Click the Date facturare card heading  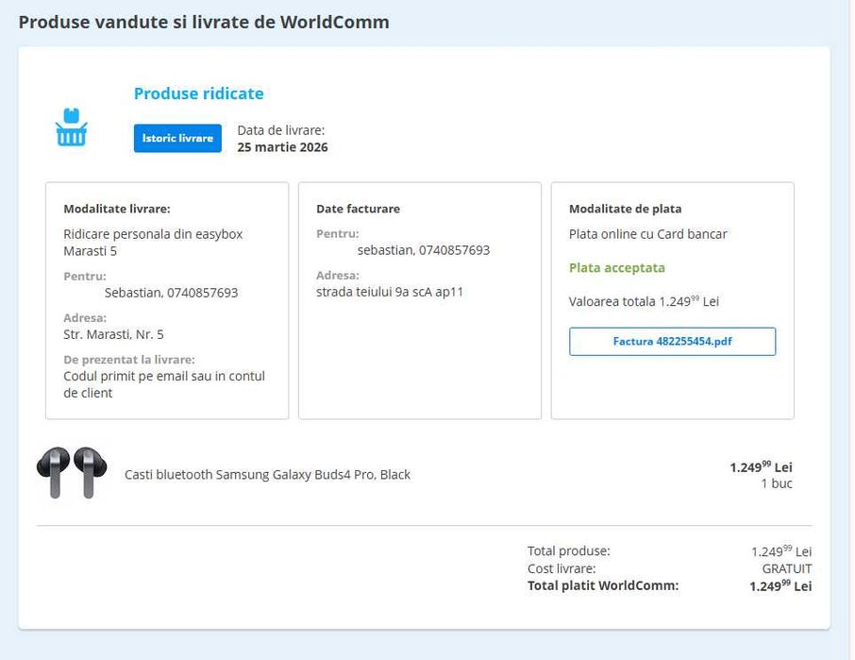click(358, 209)
